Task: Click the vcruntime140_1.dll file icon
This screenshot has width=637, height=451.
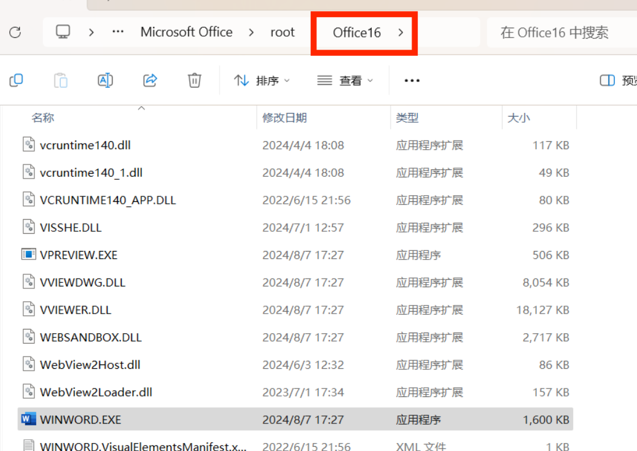Action: tap(28, 172)
